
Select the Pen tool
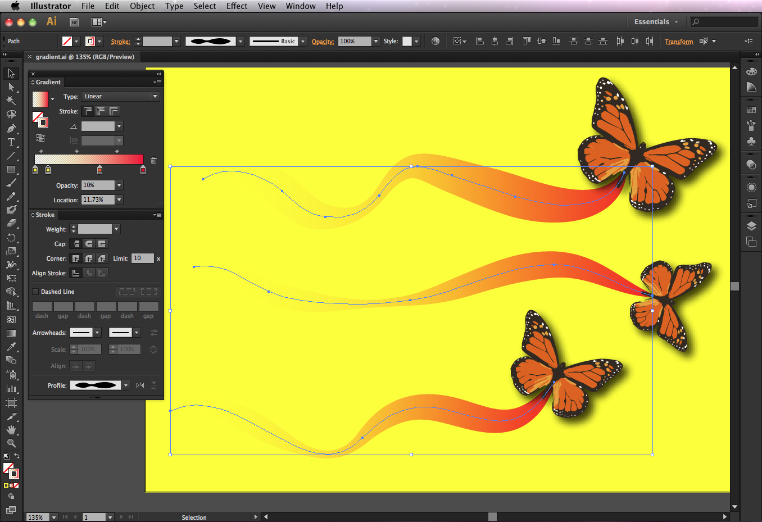(11, 128)
